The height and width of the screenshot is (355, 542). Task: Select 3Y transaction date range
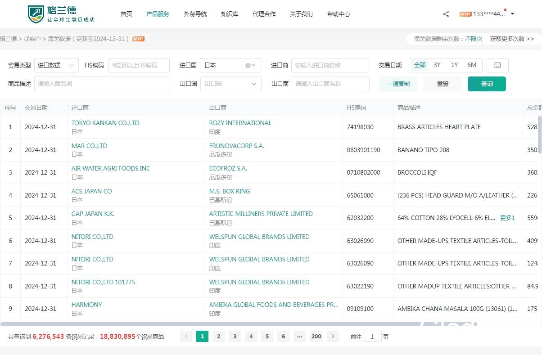(437, 65)
